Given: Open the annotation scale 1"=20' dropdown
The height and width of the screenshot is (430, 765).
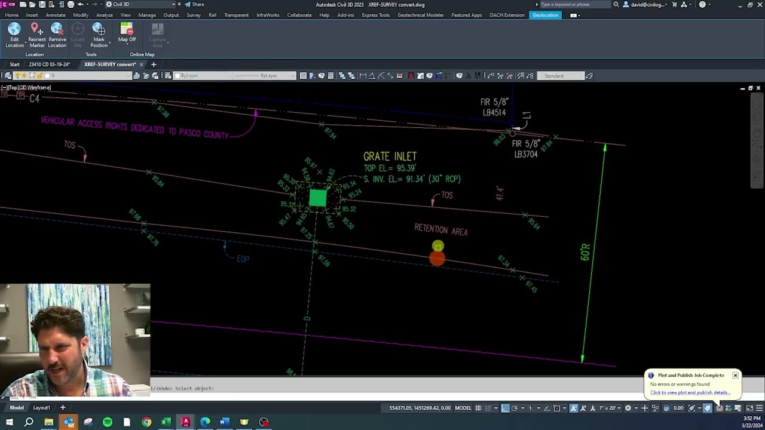Looking at the screenshot, I should tap(610, 408).
